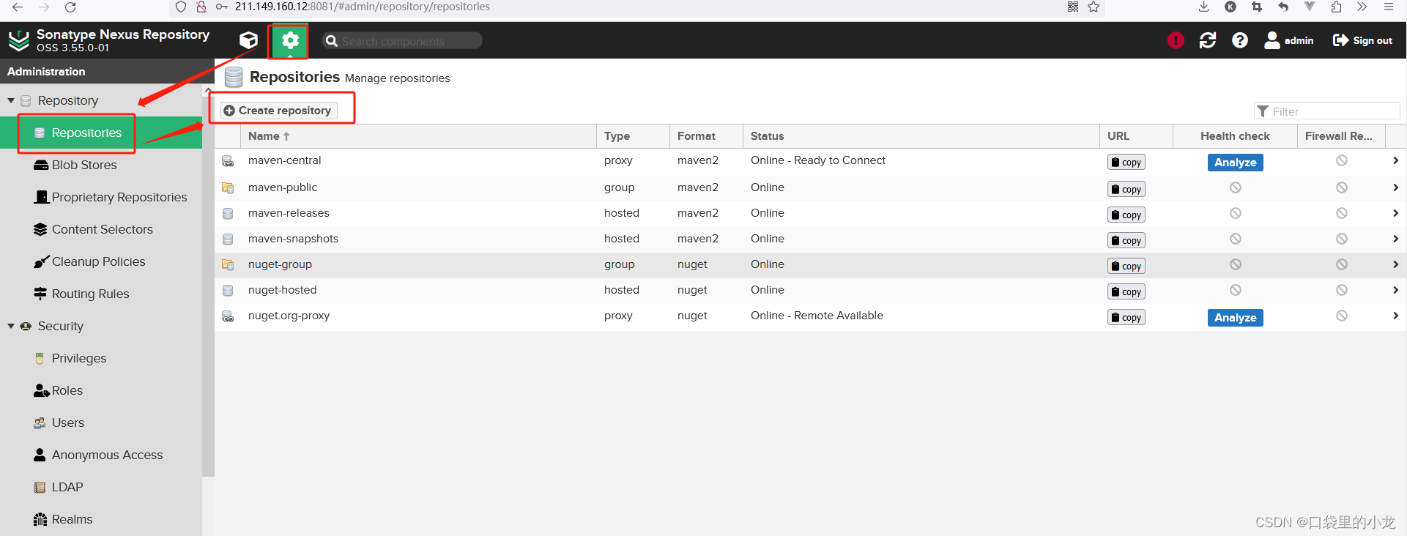Click Analyze for maven-central
Viewport: 1407px width, 536px height.
click(x=1235, y=163)
